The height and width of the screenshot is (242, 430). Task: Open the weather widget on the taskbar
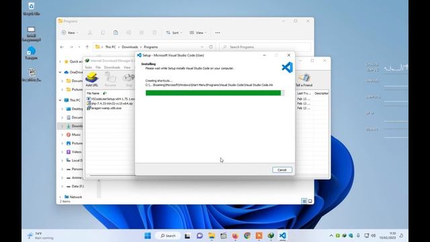(40, 236)
